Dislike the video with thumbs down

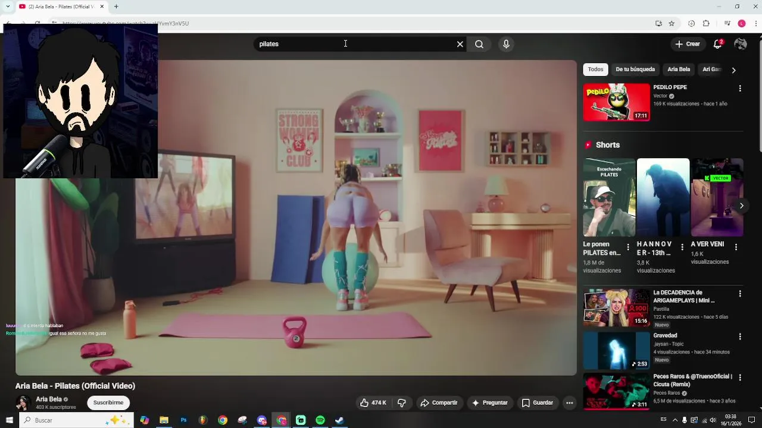[401, 402]
